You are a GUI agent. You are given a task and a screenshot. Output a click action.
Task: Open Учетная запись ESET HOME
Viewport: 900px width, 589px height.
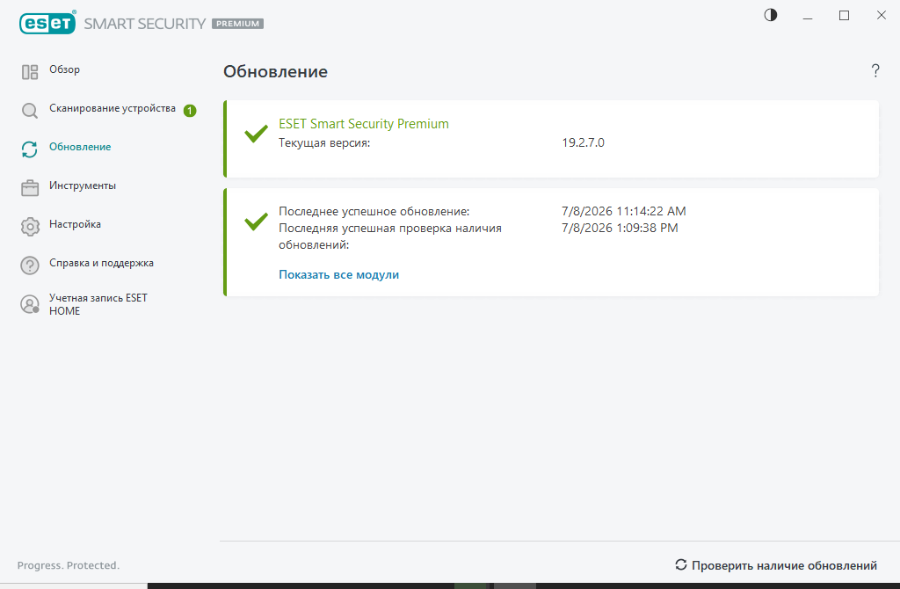(98, 304)
